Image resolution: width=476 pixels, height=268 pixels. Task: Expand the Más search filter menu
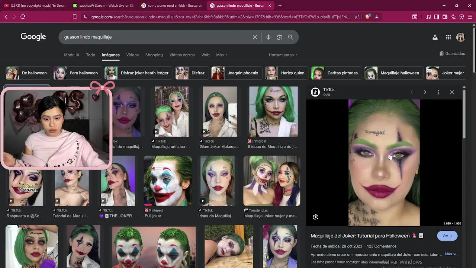click(x=222, y=55)
